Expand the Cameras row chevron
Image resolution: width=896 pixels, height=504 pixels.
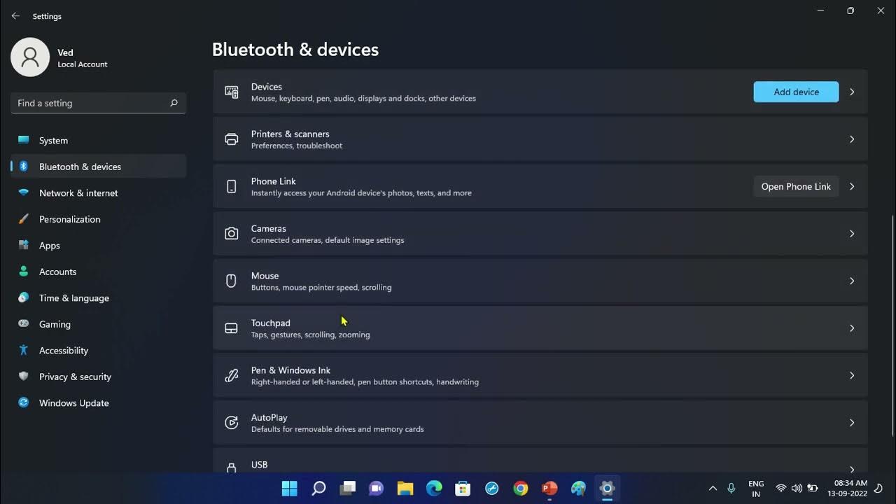pos(852,234)
